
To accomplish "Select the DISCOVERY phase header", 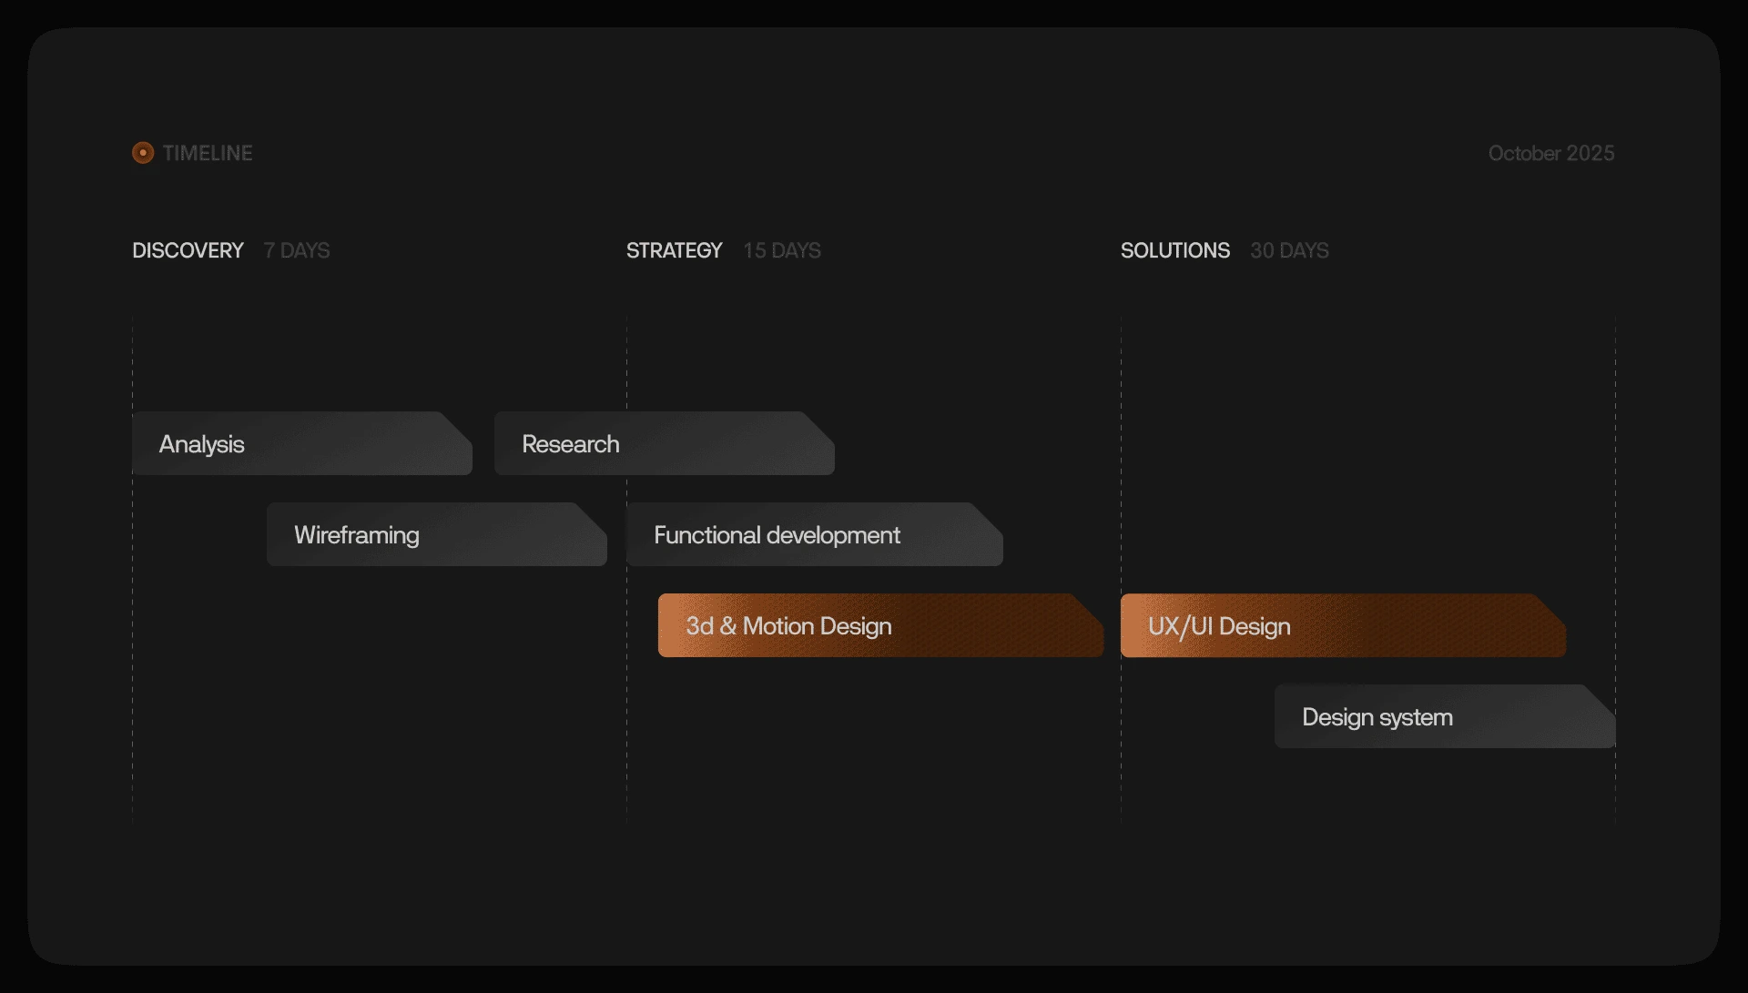I will pos(188,250).
